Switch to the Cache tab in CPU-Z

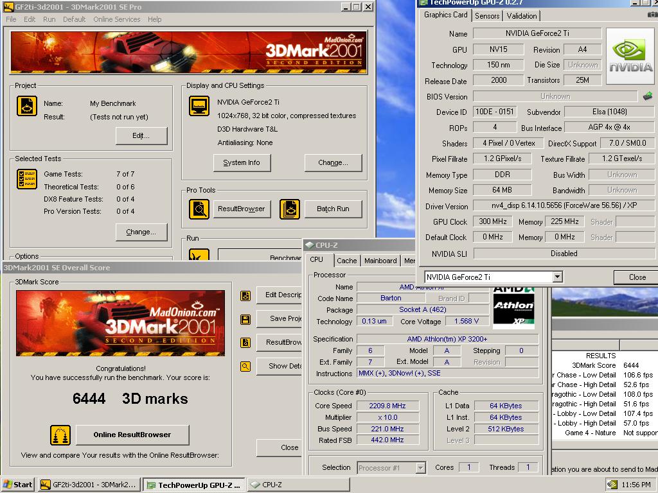[x=346, y=261]
